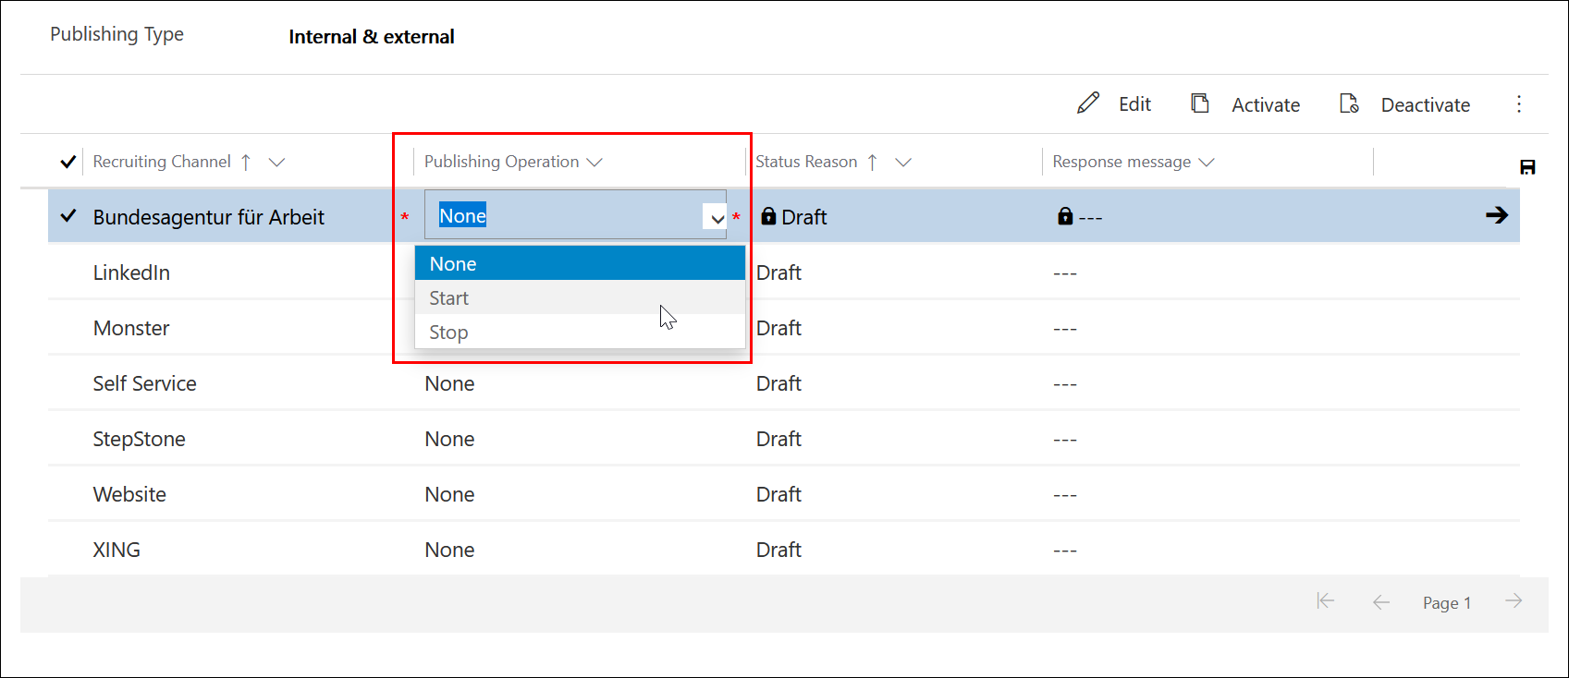Go to the first page icon

(1325, 601)
